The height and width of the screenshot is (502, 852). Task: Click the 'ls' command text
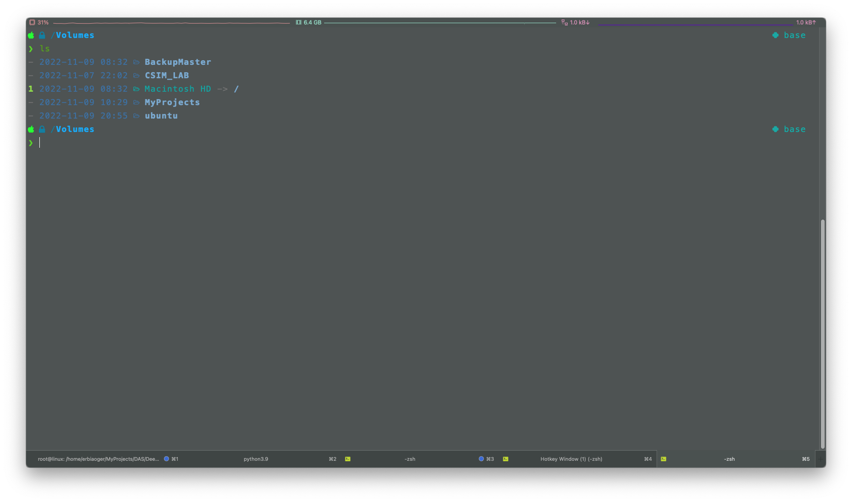pos(45,49)
